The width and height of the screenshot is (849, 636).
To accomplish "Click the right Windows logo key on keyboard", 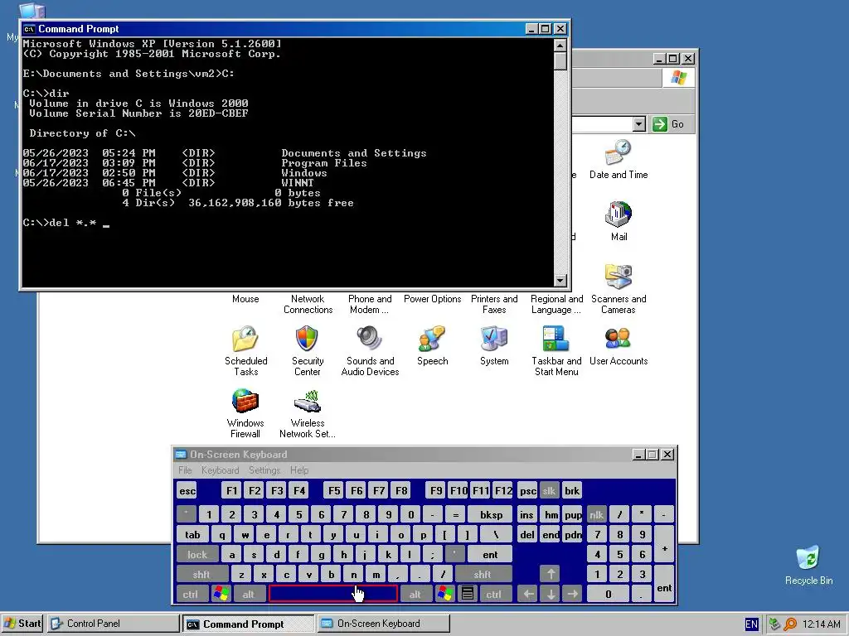I will [445, 594].
